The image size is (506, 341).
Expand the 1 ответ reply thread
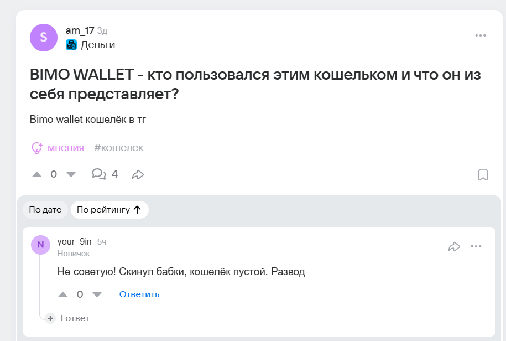pyautogui.click(x=69, y=318)
